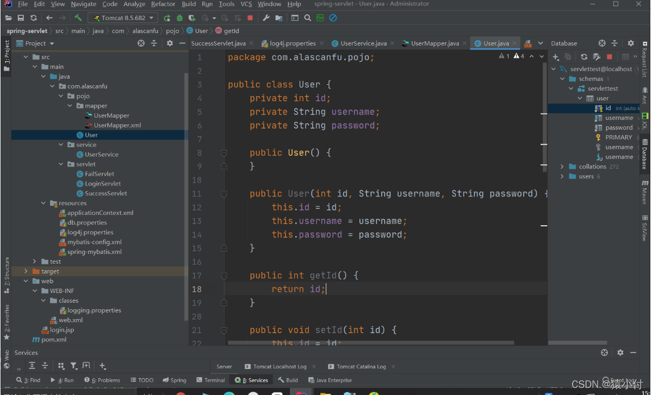This screenshot has height=395, width=652.
Task: Toggle the Ant side tool window
Action: click(x=644, y=95)
